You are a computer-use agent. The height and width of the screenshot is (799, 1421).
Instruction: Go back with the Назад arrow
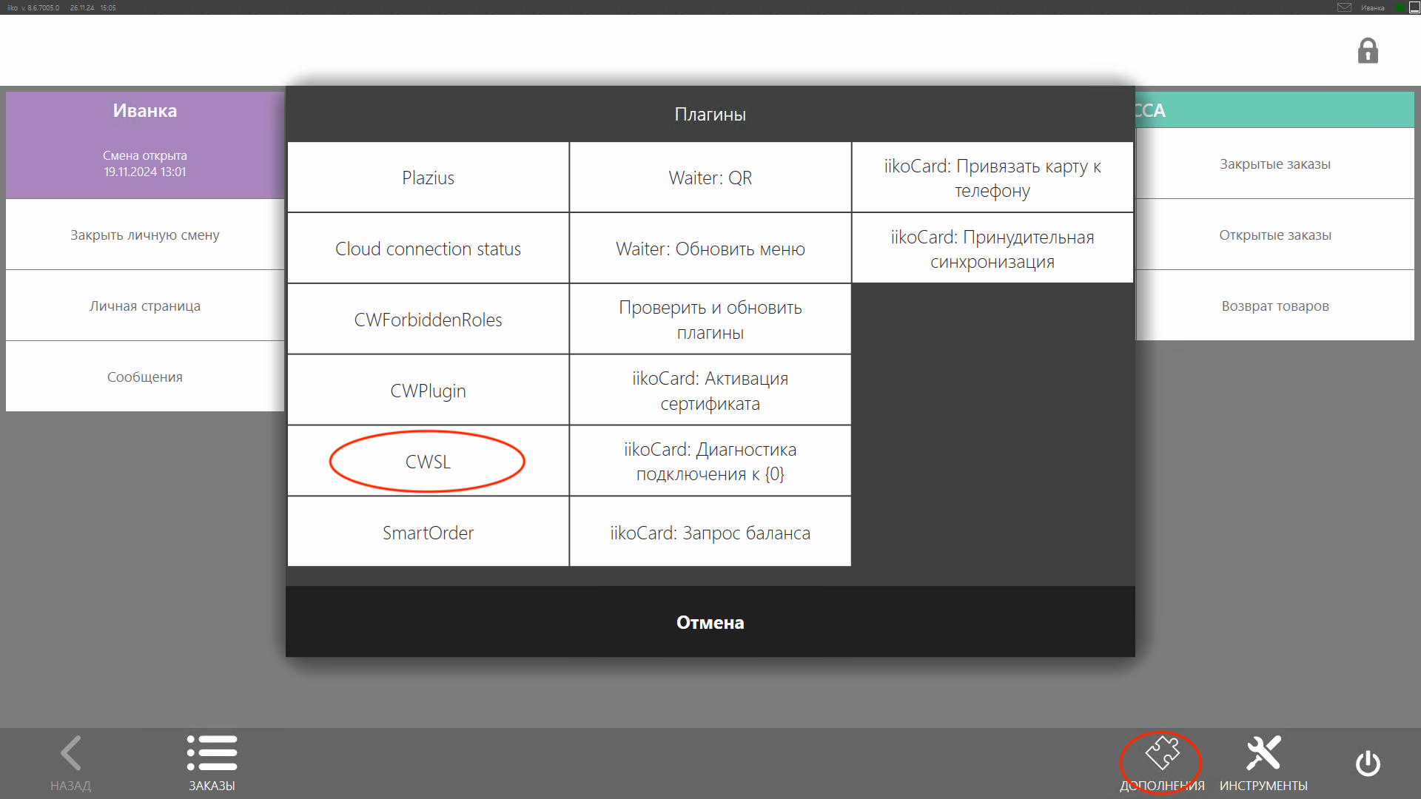[x=71, y=755]
